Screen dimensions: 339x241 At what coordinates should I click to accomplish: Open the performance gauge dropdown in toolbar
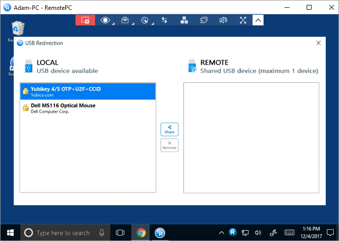(145, 20)
